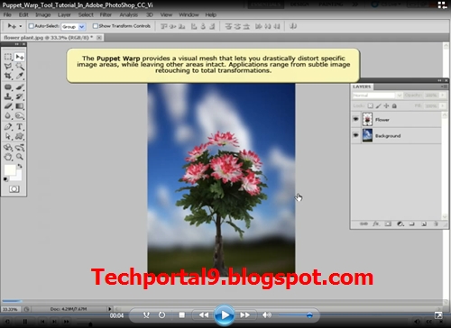The height and width of the screenshot is (328, 451).
Task: Open the File menu
Action: tap(7, 14)
